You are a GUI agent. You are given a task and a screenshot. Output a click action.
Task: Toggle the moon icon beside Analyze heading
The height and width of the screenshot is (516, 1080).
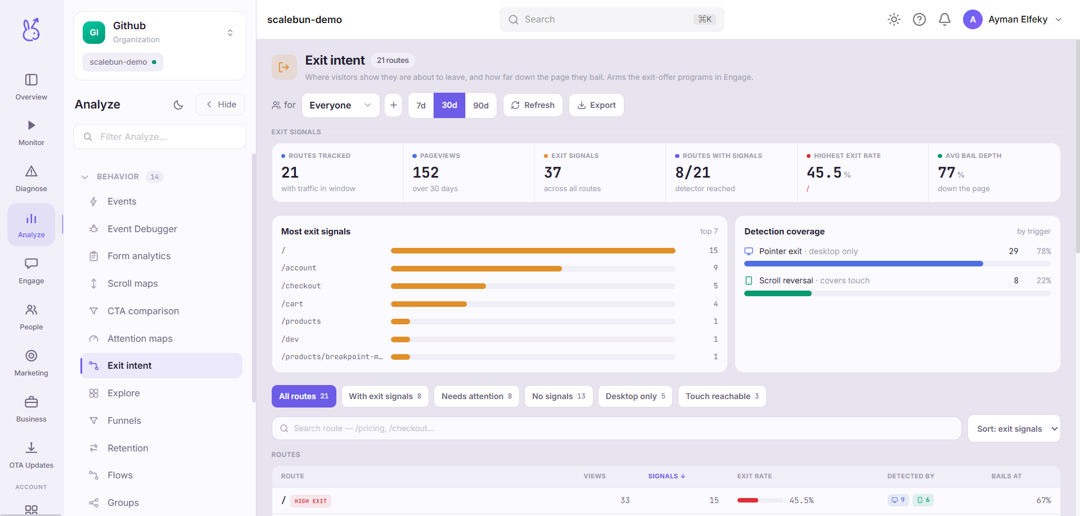(x=178, y=105)
